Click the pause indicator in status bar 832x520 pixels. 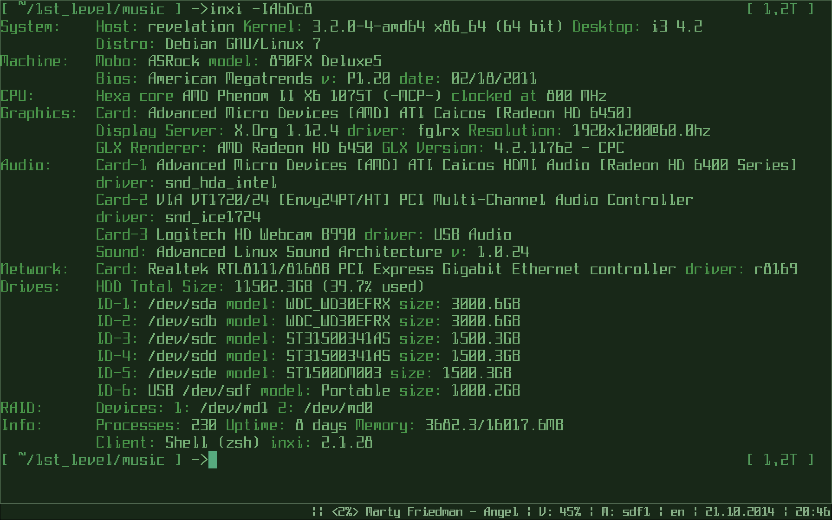click(317, 512)
